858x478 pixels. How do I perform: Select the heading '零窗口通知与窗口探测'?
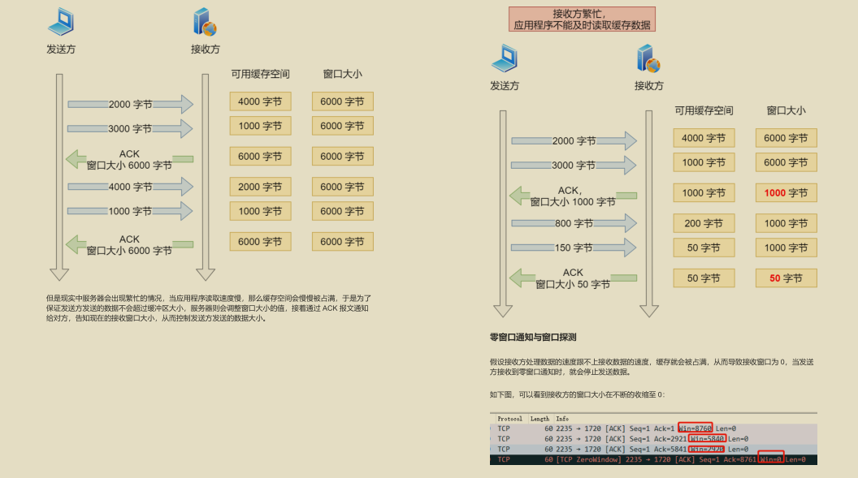pyautogui.click(x=533, y=337)
